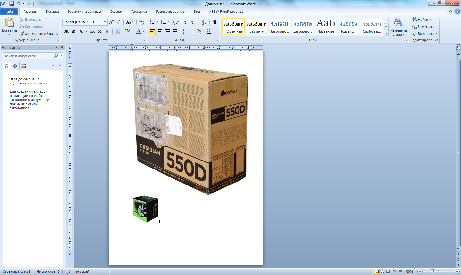Apply numbered list formatting
The height and width of the screenshot is (275, 461).
click(x=163, y=22)
